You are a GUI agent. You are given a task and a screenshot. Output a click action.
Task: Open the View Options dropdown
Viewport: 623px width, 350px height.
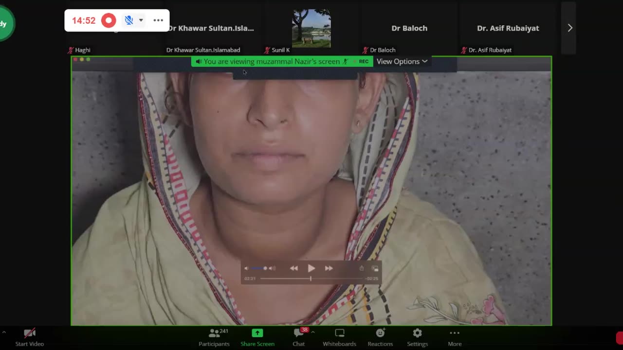click(402, 62)
